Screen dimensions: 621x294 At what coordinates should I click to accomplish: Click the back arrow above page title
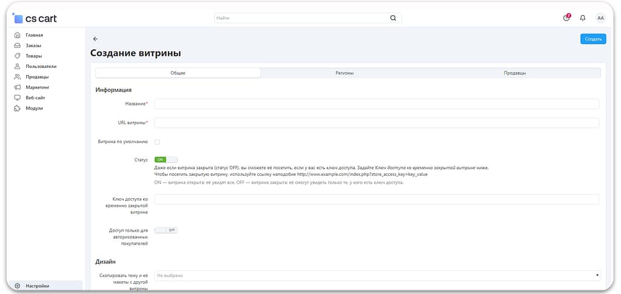(95, 39)
